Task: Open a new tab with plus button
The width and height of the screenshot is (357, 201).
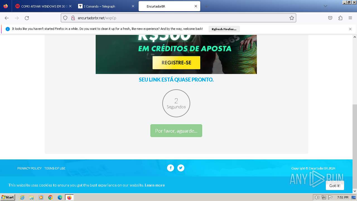Action: point(206,6)
